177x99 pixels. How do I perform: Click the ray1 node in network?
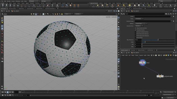coord(142,62)
